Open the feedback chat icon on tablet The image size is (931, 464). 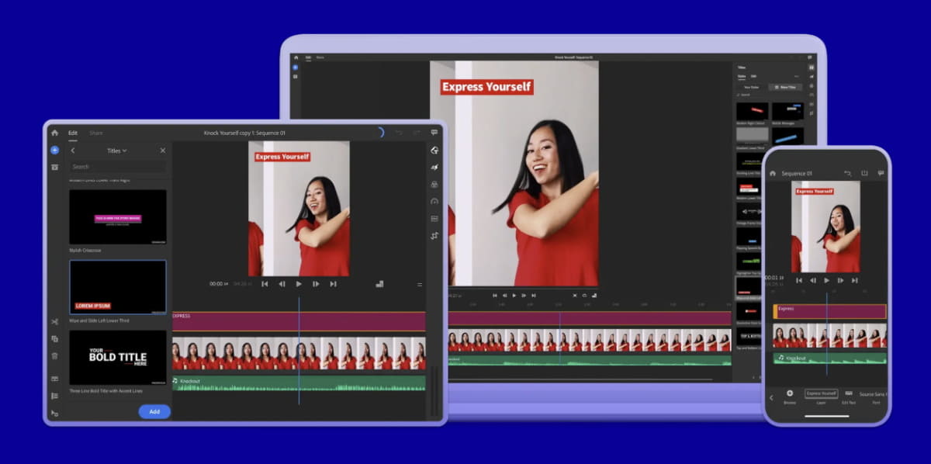[434, 133]
